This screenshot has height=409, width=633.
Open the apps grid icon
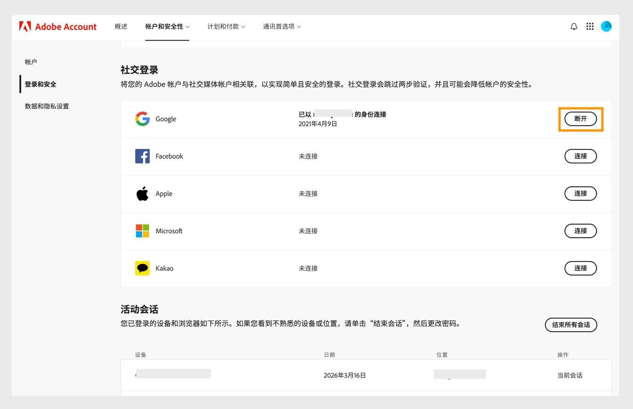(590, 26)
